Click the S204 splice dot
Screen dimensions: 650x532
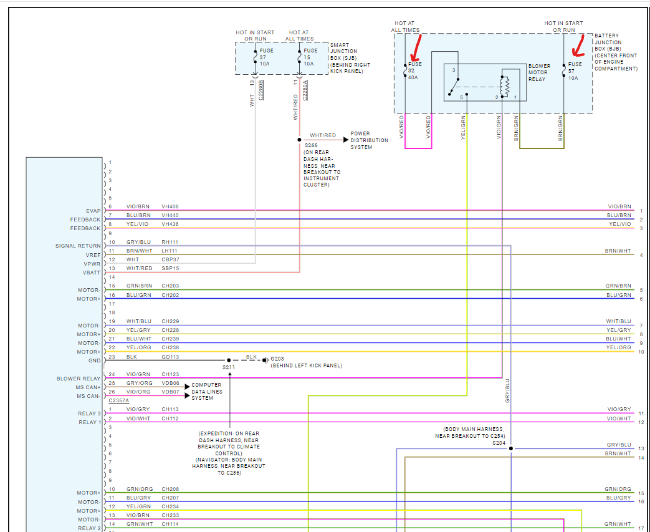[x=511, y=448]
